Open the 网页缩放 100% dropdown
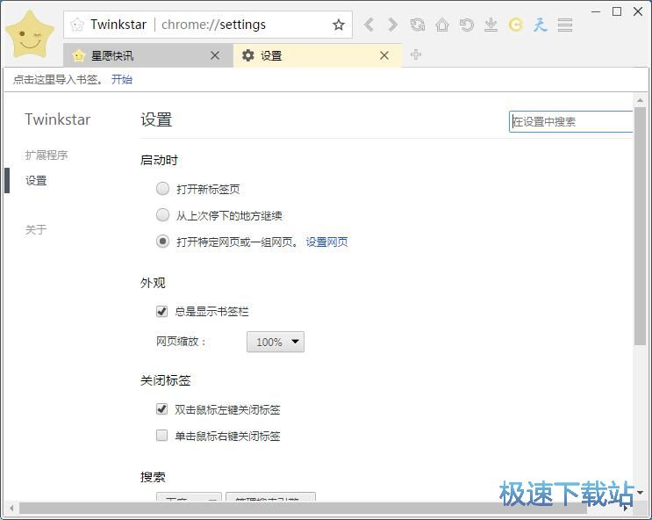This screenshot has height=520, width=652. click(x=276, y=342)
